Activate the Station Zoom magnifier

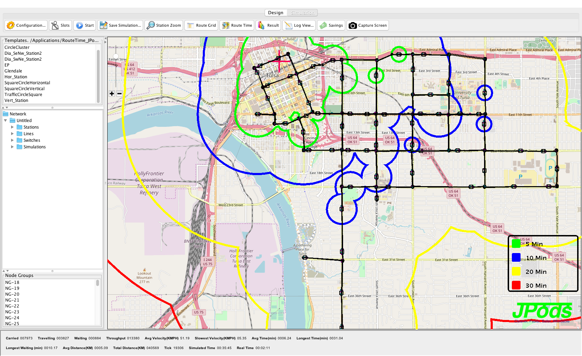(x=151, y=25)
